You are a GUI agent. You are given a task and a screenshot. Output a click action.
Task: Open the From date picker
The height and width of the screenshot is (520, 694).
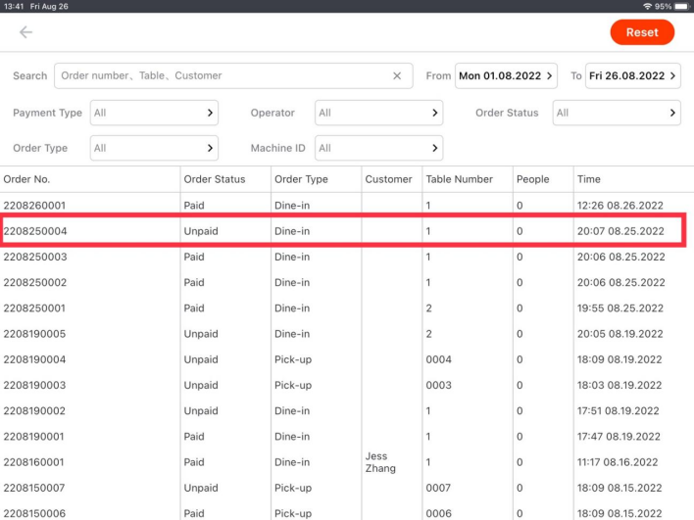click(x=508, y=75)
